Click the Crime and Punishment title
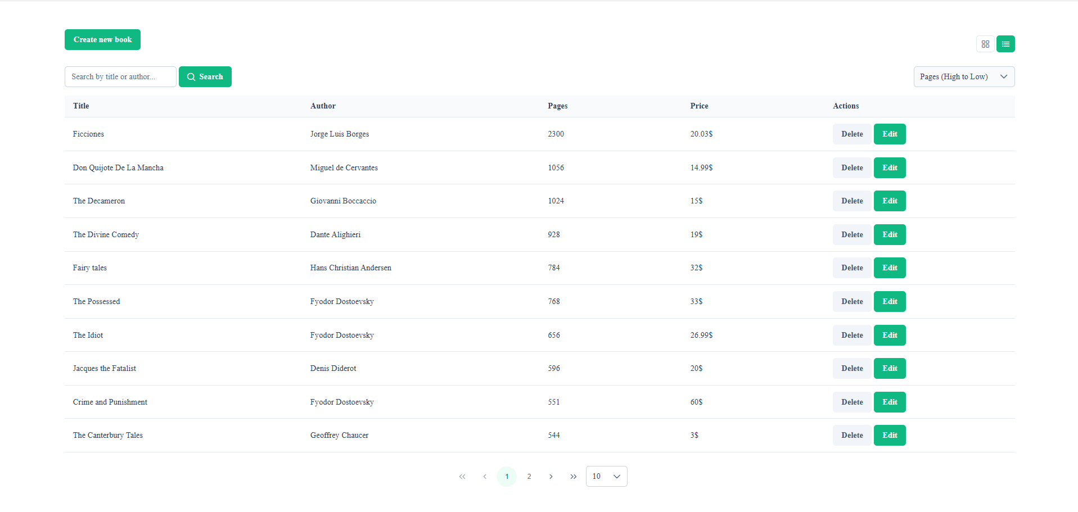 [x=110, y=402]
